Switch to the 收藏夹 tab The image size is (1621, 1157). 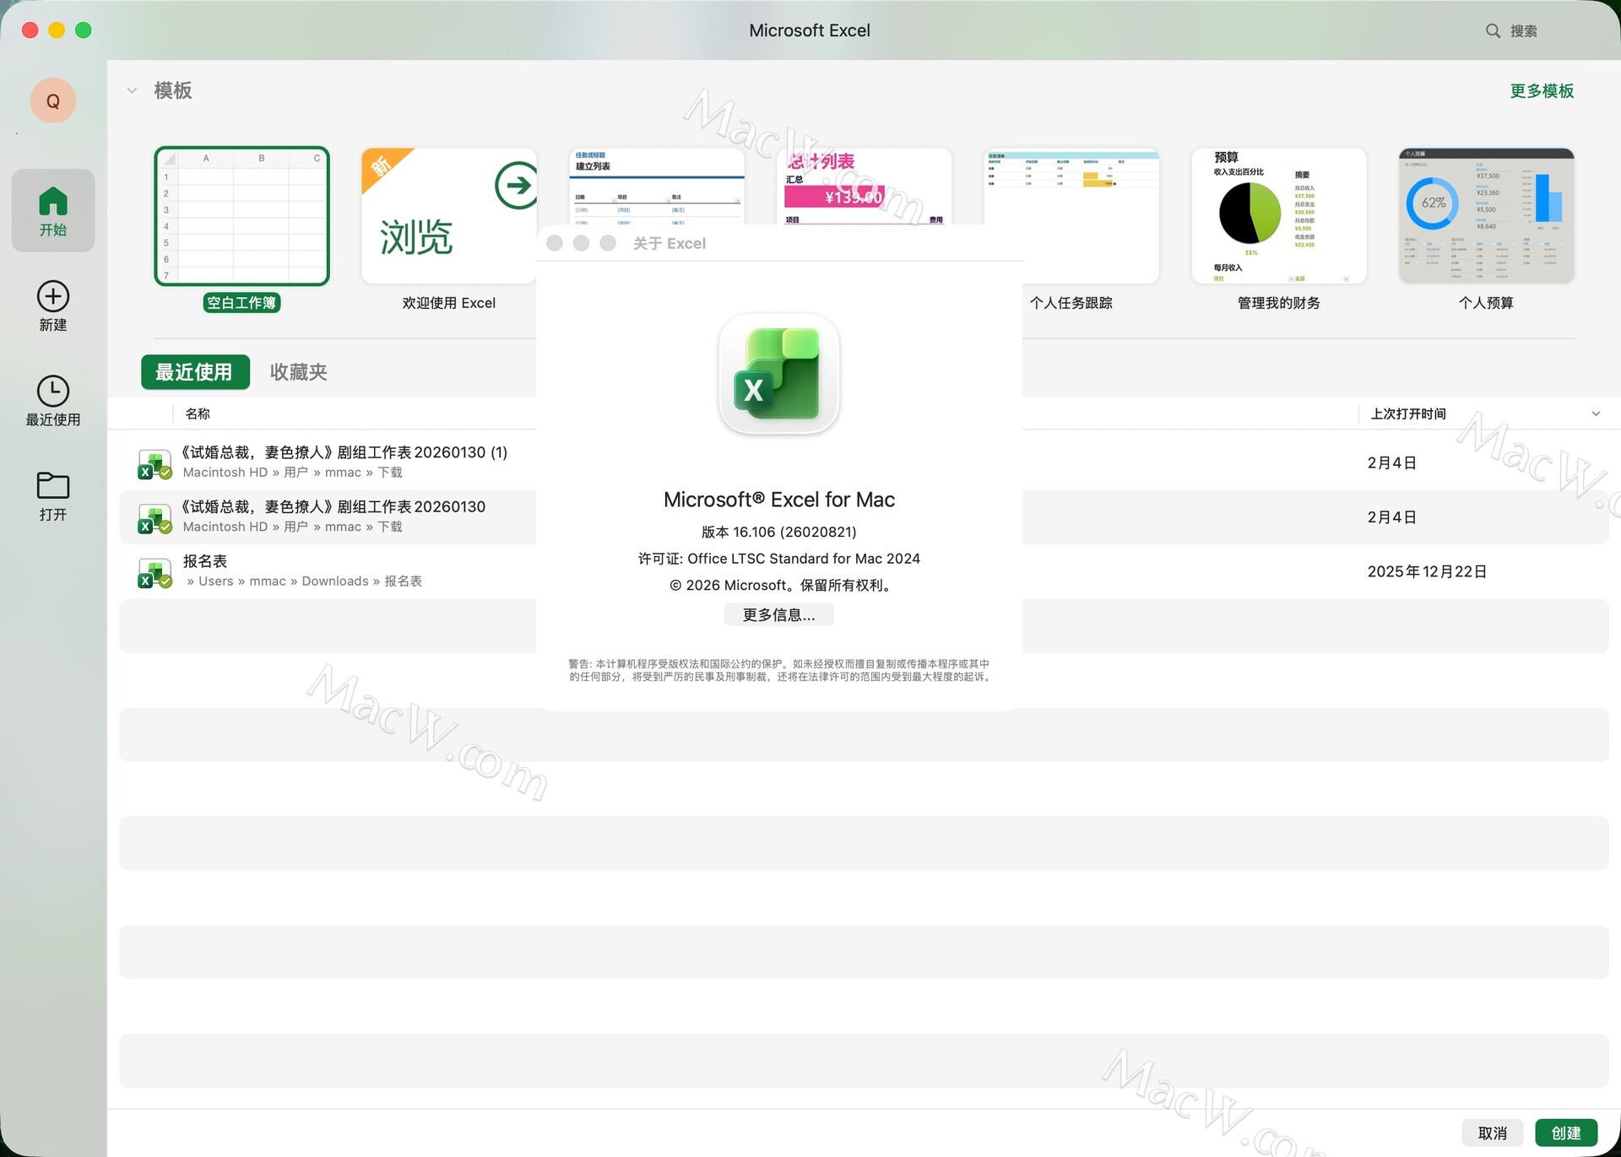coord(298,372)
